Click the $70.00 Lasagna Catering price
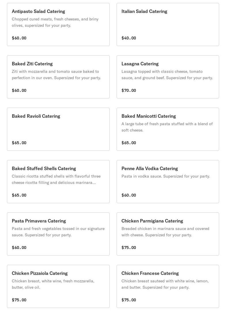The width and height of the screenshot is (226, 312). coord(129,90)
